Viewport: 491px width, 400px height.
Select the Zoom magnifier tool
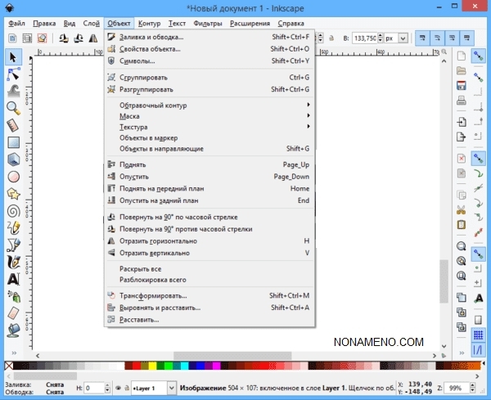click(x=13, y=108)
